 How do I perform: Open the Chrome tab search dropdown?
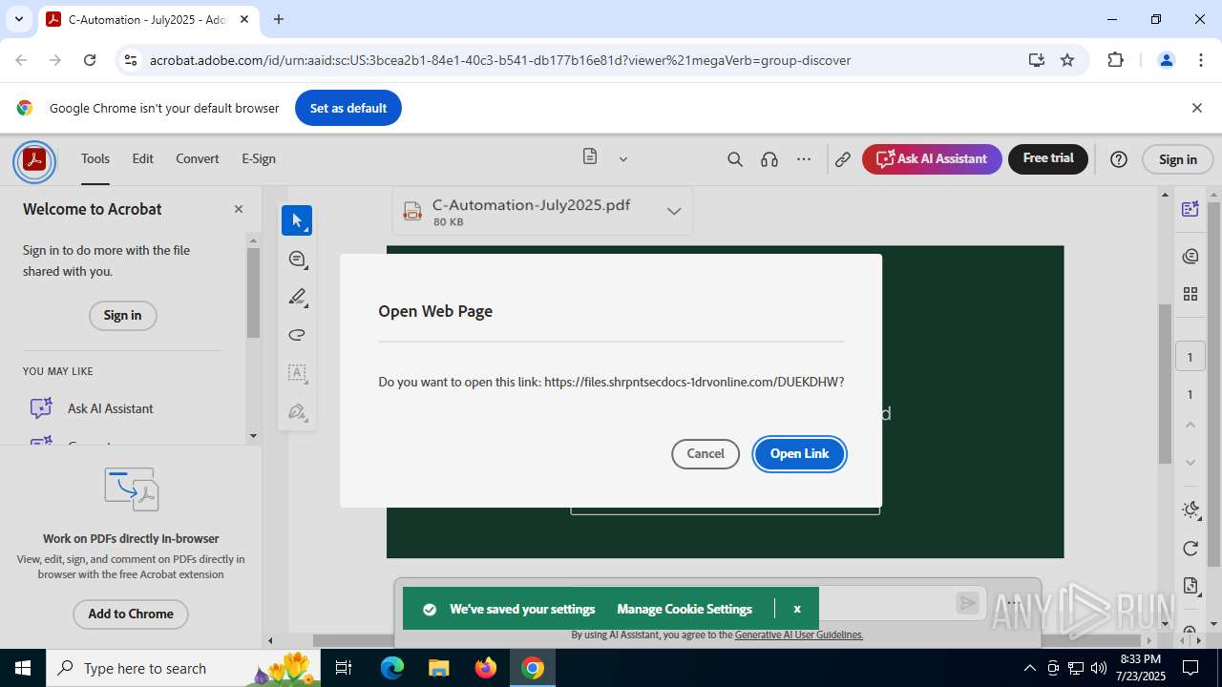coord(18,19)
